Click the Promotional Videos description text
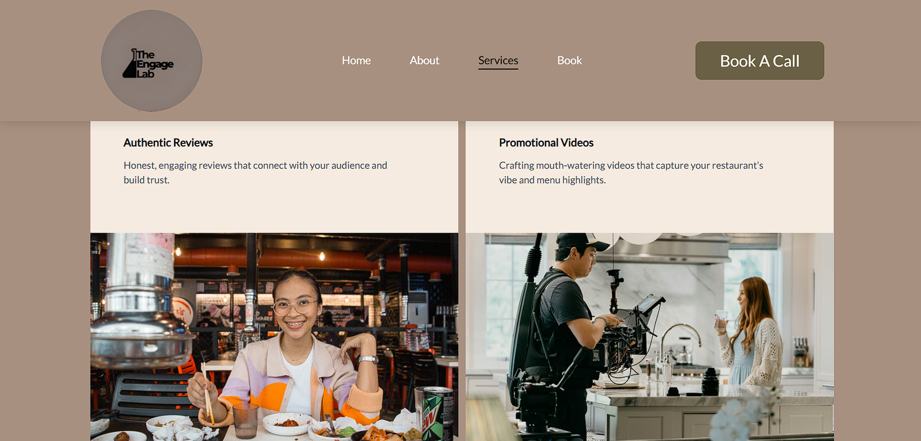Screen dimensions: 921x441 coord(631,173)
